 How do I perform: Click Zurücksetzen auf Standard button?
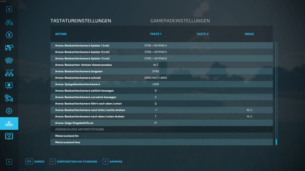coord(74,162)
